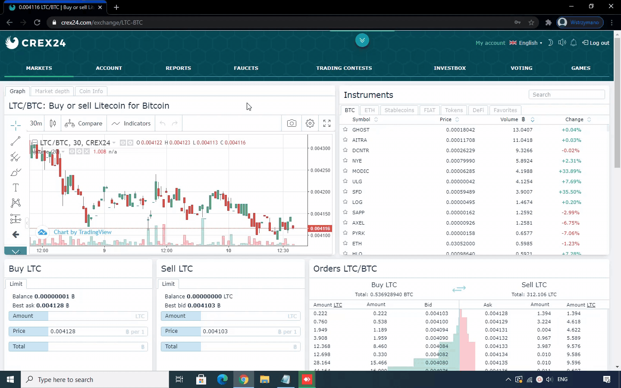Screen dimensions: 621x388
Task: Open the ACCOUNT menu
Action: coord(109,68)
